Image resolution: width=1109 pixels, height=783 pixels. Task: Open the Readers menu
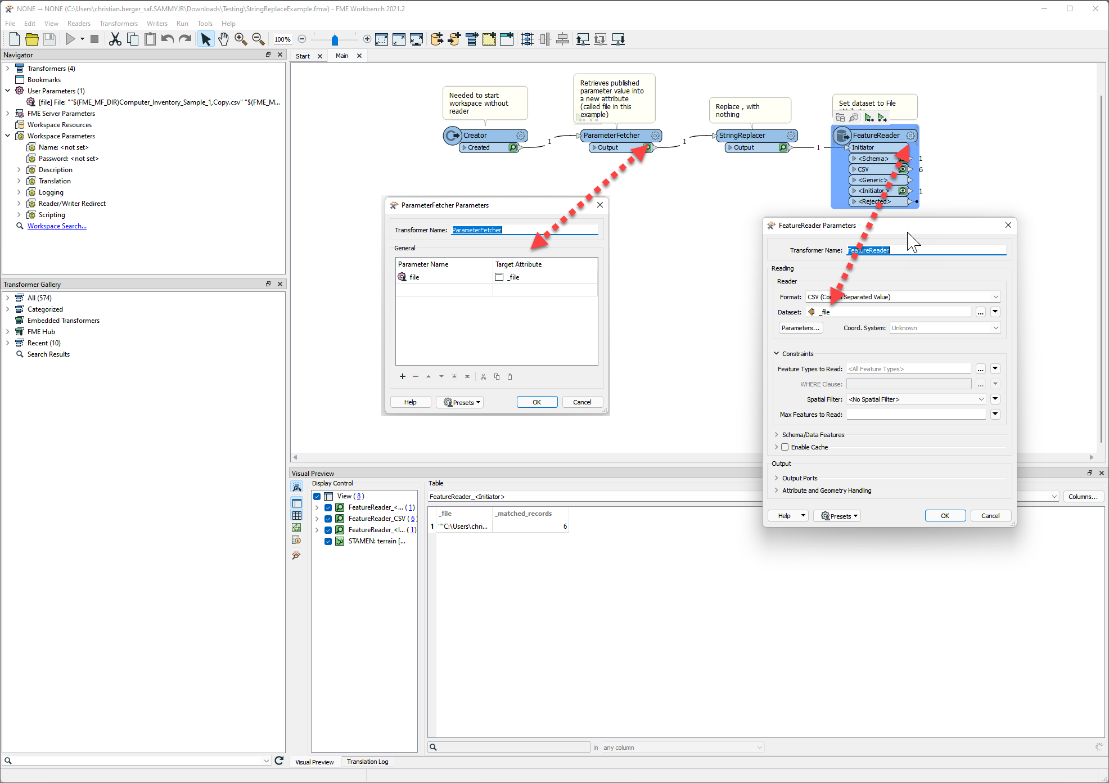point(79,24)
